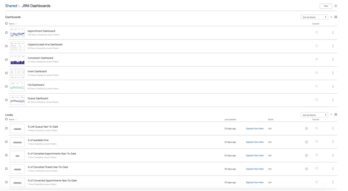Open the Event Dashboard title
This screenshot has height=191, width=348.
(x=37, y=72)
